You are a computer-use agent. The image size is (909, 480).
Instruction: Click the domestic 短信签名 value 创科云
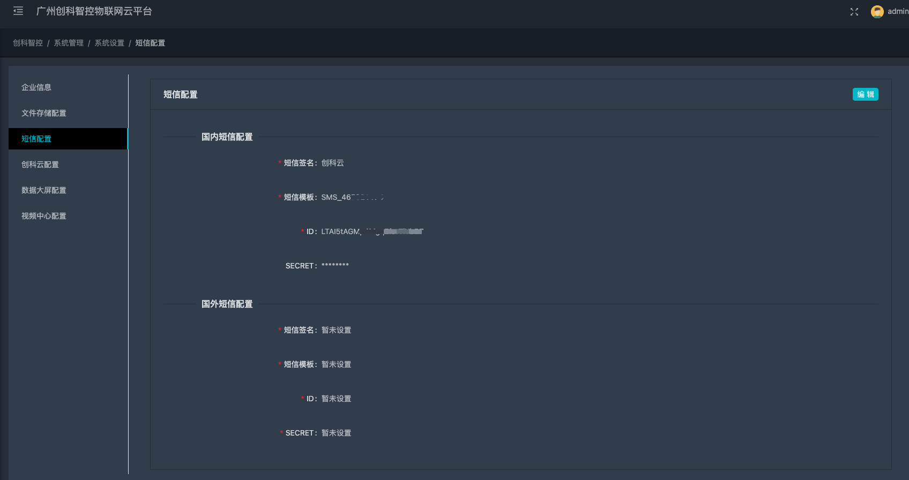pyautogui.click(x=333, y=163)
